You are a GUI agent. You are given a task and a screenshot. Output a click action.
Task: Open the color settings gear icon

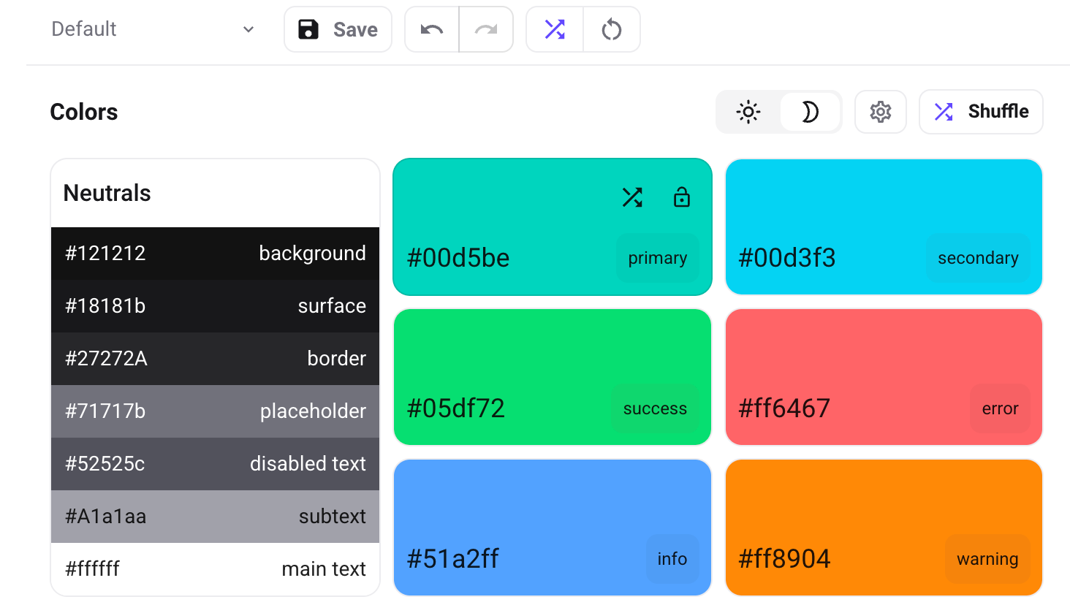881,112
